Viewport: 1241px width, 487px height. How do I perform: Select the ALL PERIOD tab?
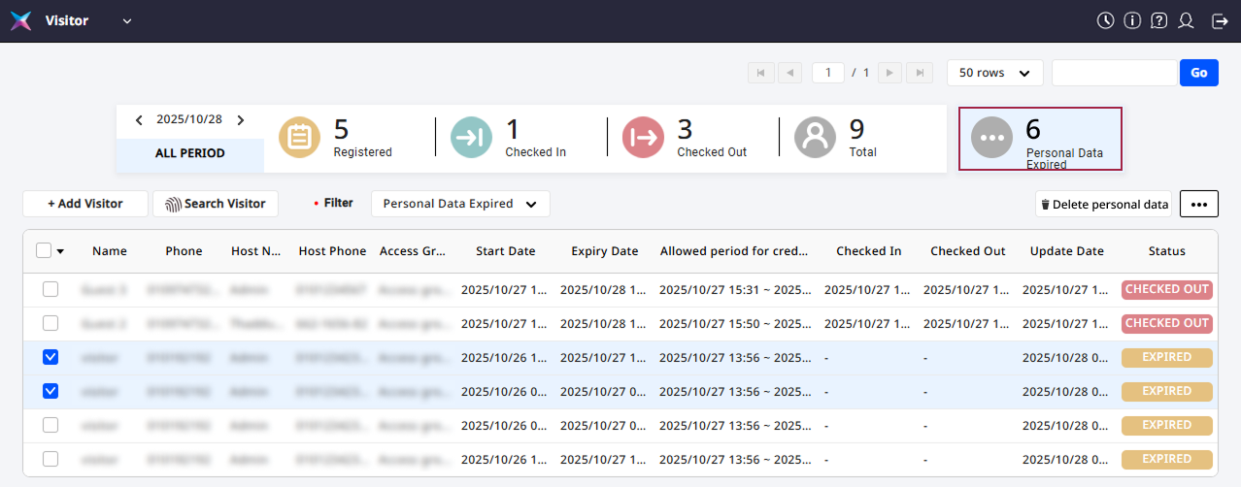point(190,153)
